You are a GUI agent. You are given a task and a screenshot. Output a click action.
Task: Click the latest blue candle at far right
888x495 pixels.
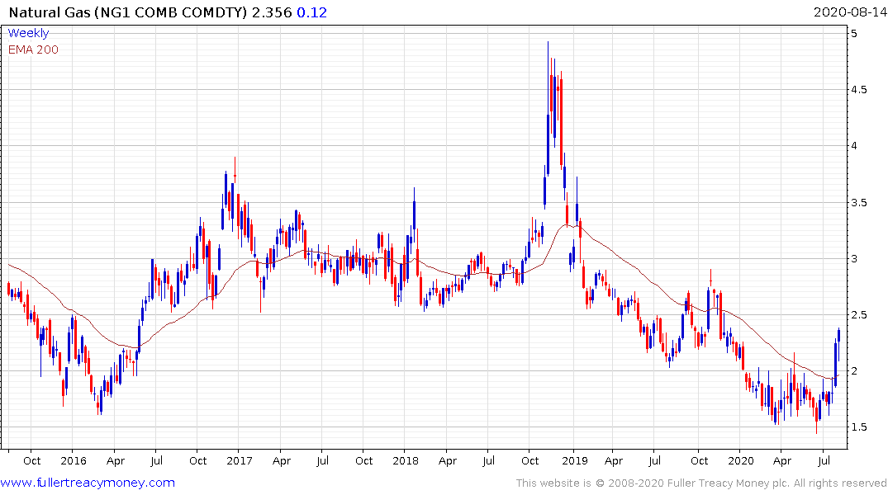point(839,333)
